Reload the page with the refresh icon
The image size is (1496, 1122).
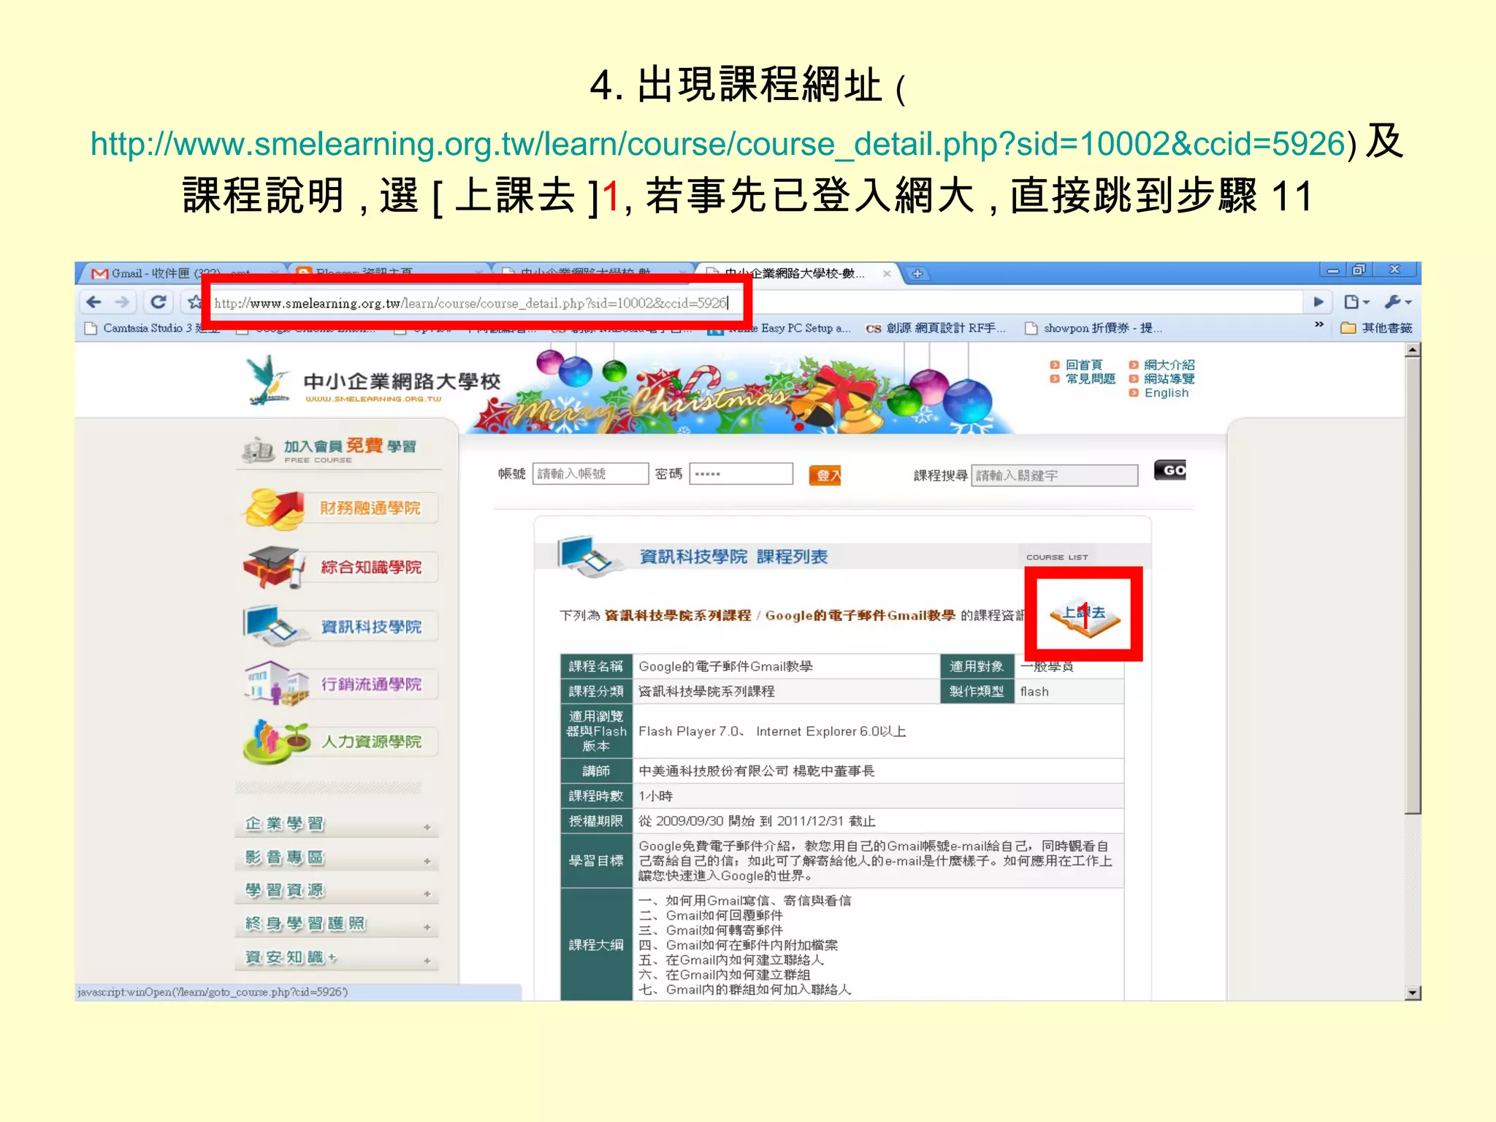[x=158, y=302]
